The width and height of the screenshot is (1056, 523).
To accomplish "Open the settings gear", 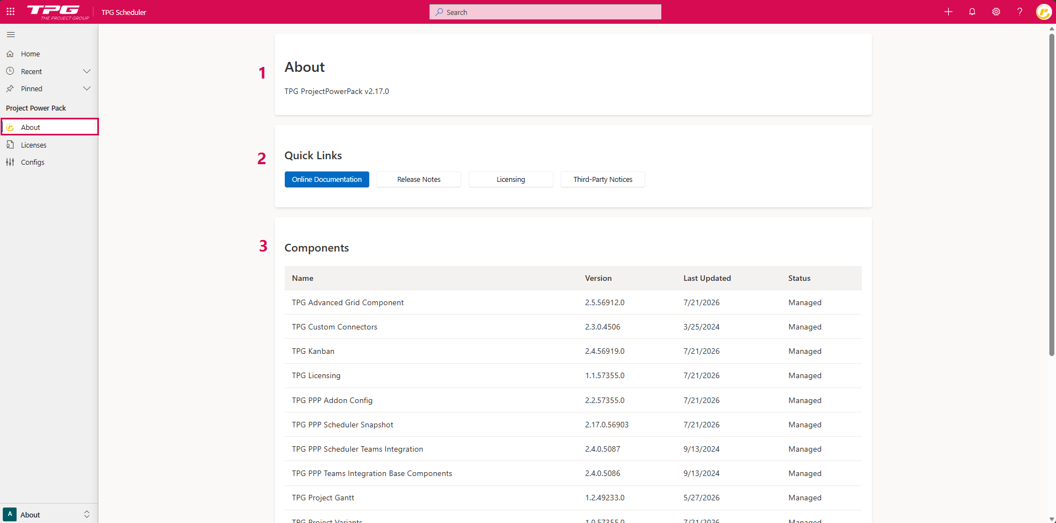I will [996, 12].
